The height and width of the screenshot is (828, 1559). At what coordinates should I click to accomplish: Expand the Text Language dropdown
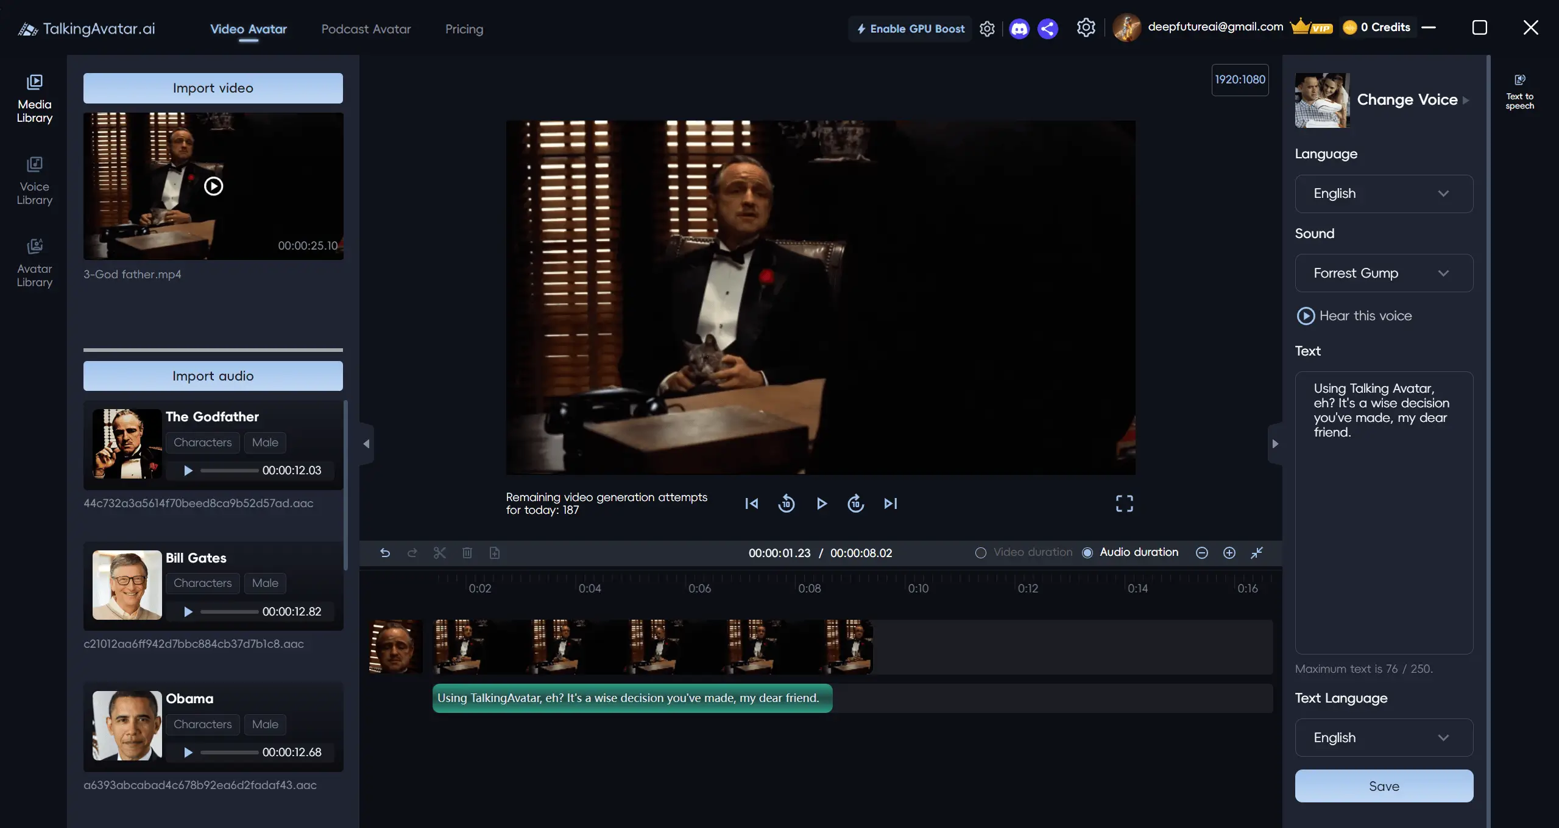(x=1384, y=737)
